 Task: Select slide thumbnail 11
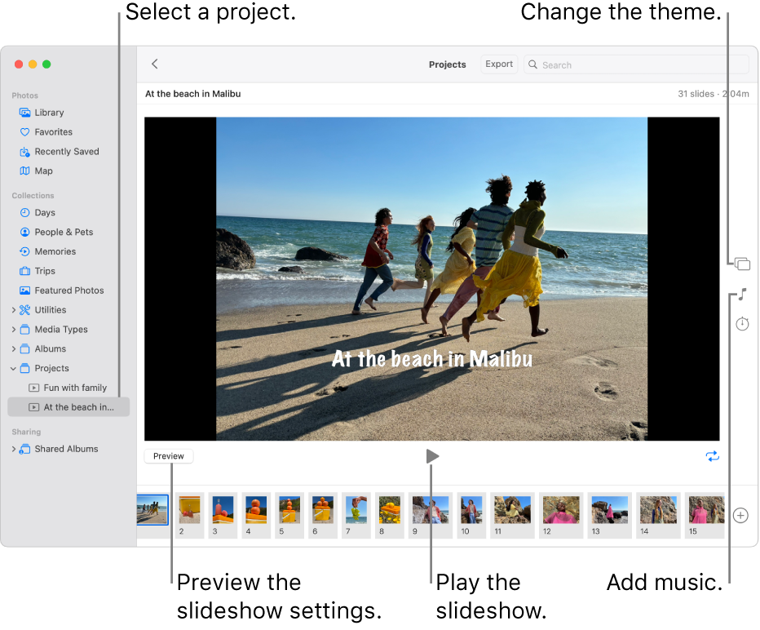[x=512, y=515]
